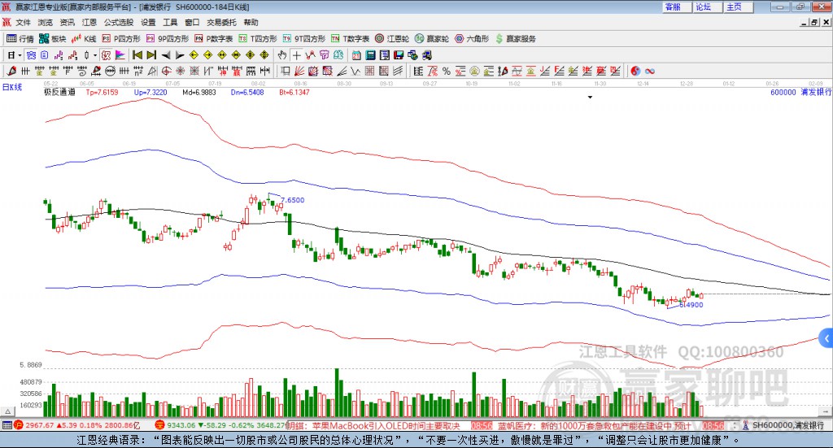Click the Tp=7.6159 indicator value
The height and width of the screenshot is (448, 833).
(x=102, y=92)
